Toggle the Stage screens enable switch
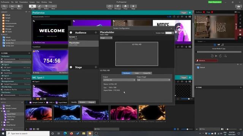The image size is (243, 136). click(71, 67)
